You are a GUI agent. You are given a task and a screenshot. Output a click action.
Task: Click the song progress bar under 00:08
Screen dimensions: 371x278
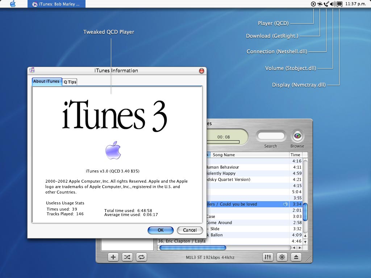223,142
